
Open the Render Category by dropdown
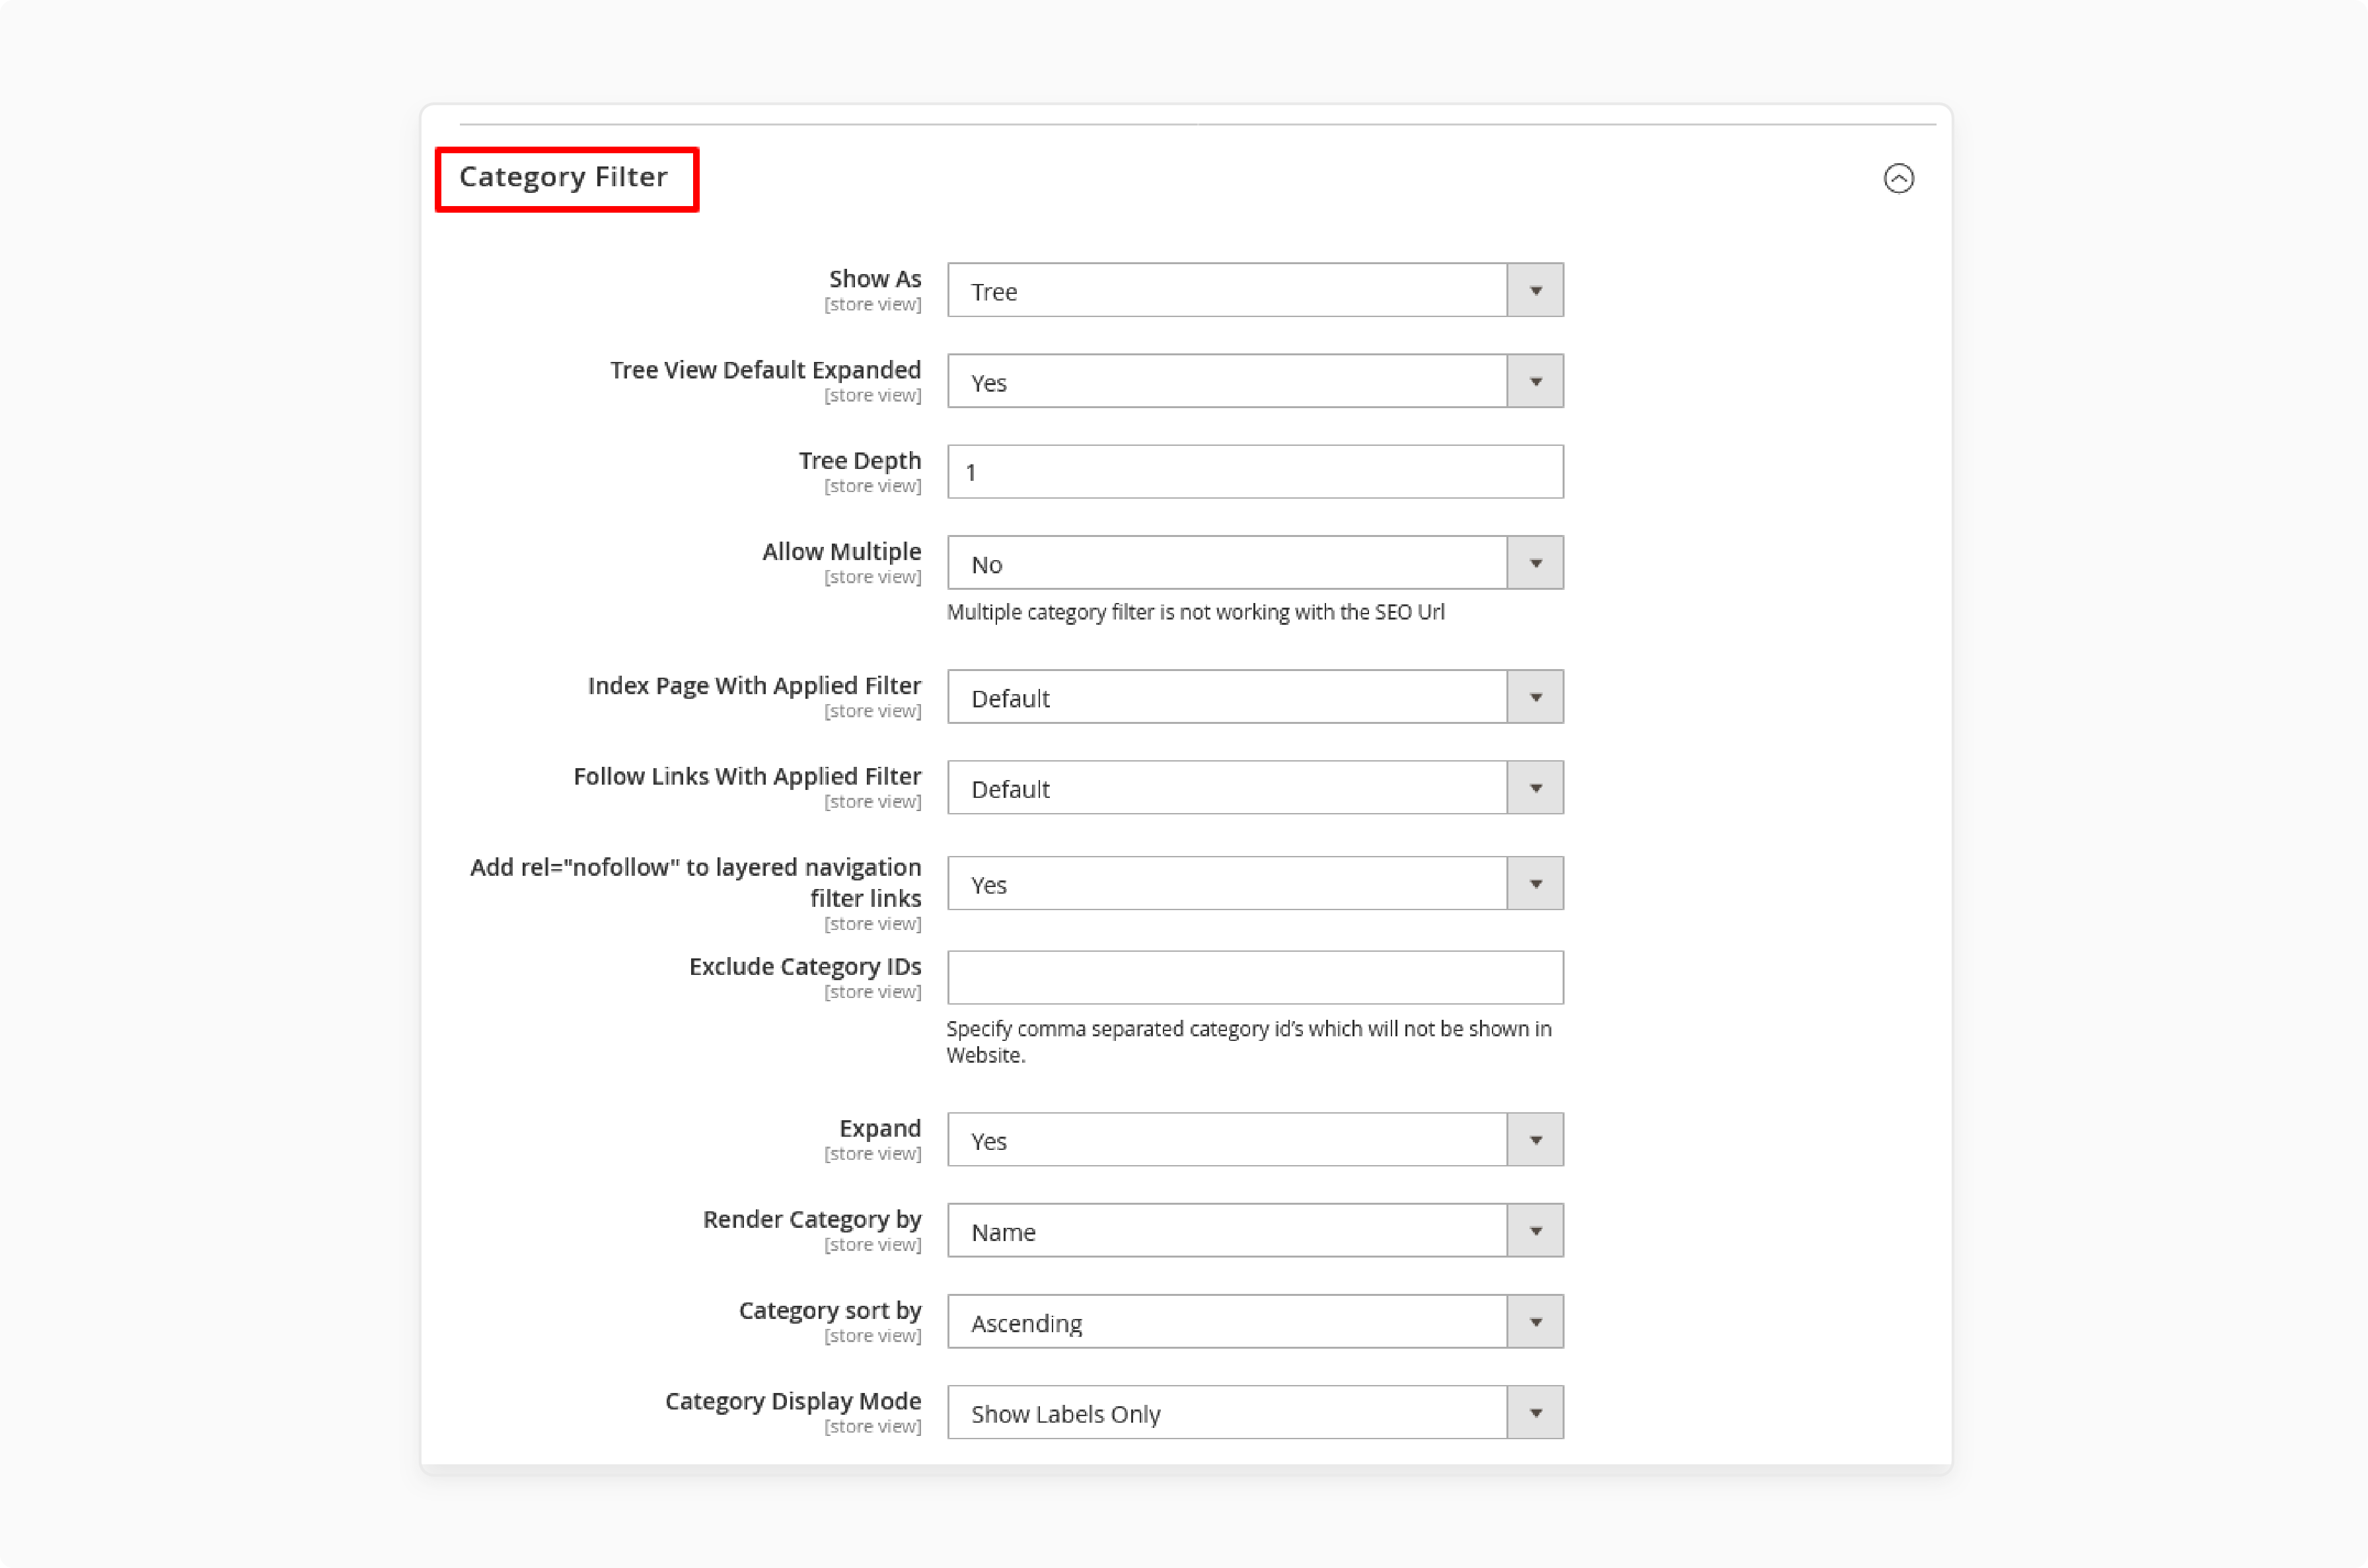[x=1255, y=1231]
